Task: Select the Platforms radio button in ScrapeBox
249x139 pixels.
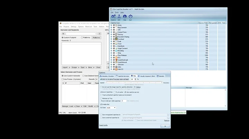Action: pos(82,38)
